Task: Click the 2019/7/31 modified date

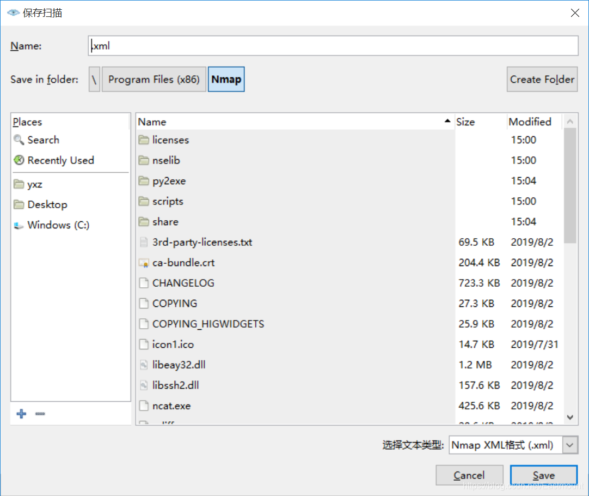Action: 534,344
